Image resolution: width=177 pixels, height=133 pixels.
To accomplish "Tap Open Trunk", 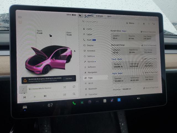I will (x=69, y=34).
